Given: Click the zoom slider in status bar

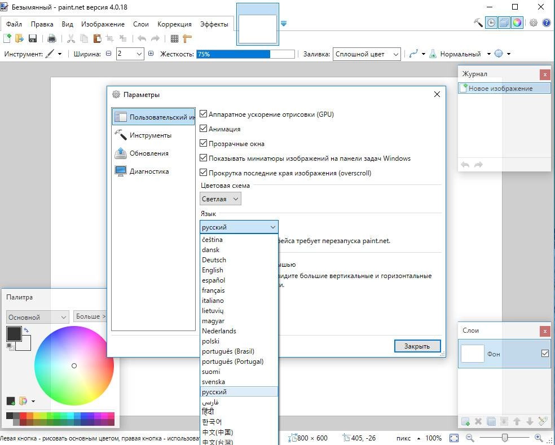Looking at the screenshot, I should point(505,438).
